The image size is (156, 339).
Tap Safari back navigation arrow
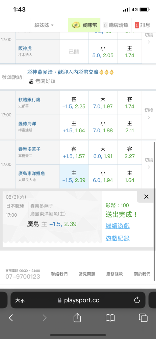point(11,318)
